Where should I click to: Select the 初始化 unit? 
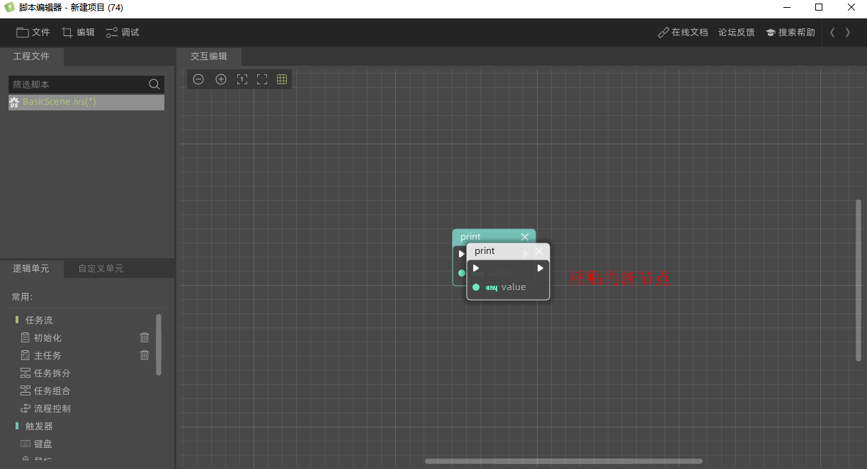coord(47,338)
